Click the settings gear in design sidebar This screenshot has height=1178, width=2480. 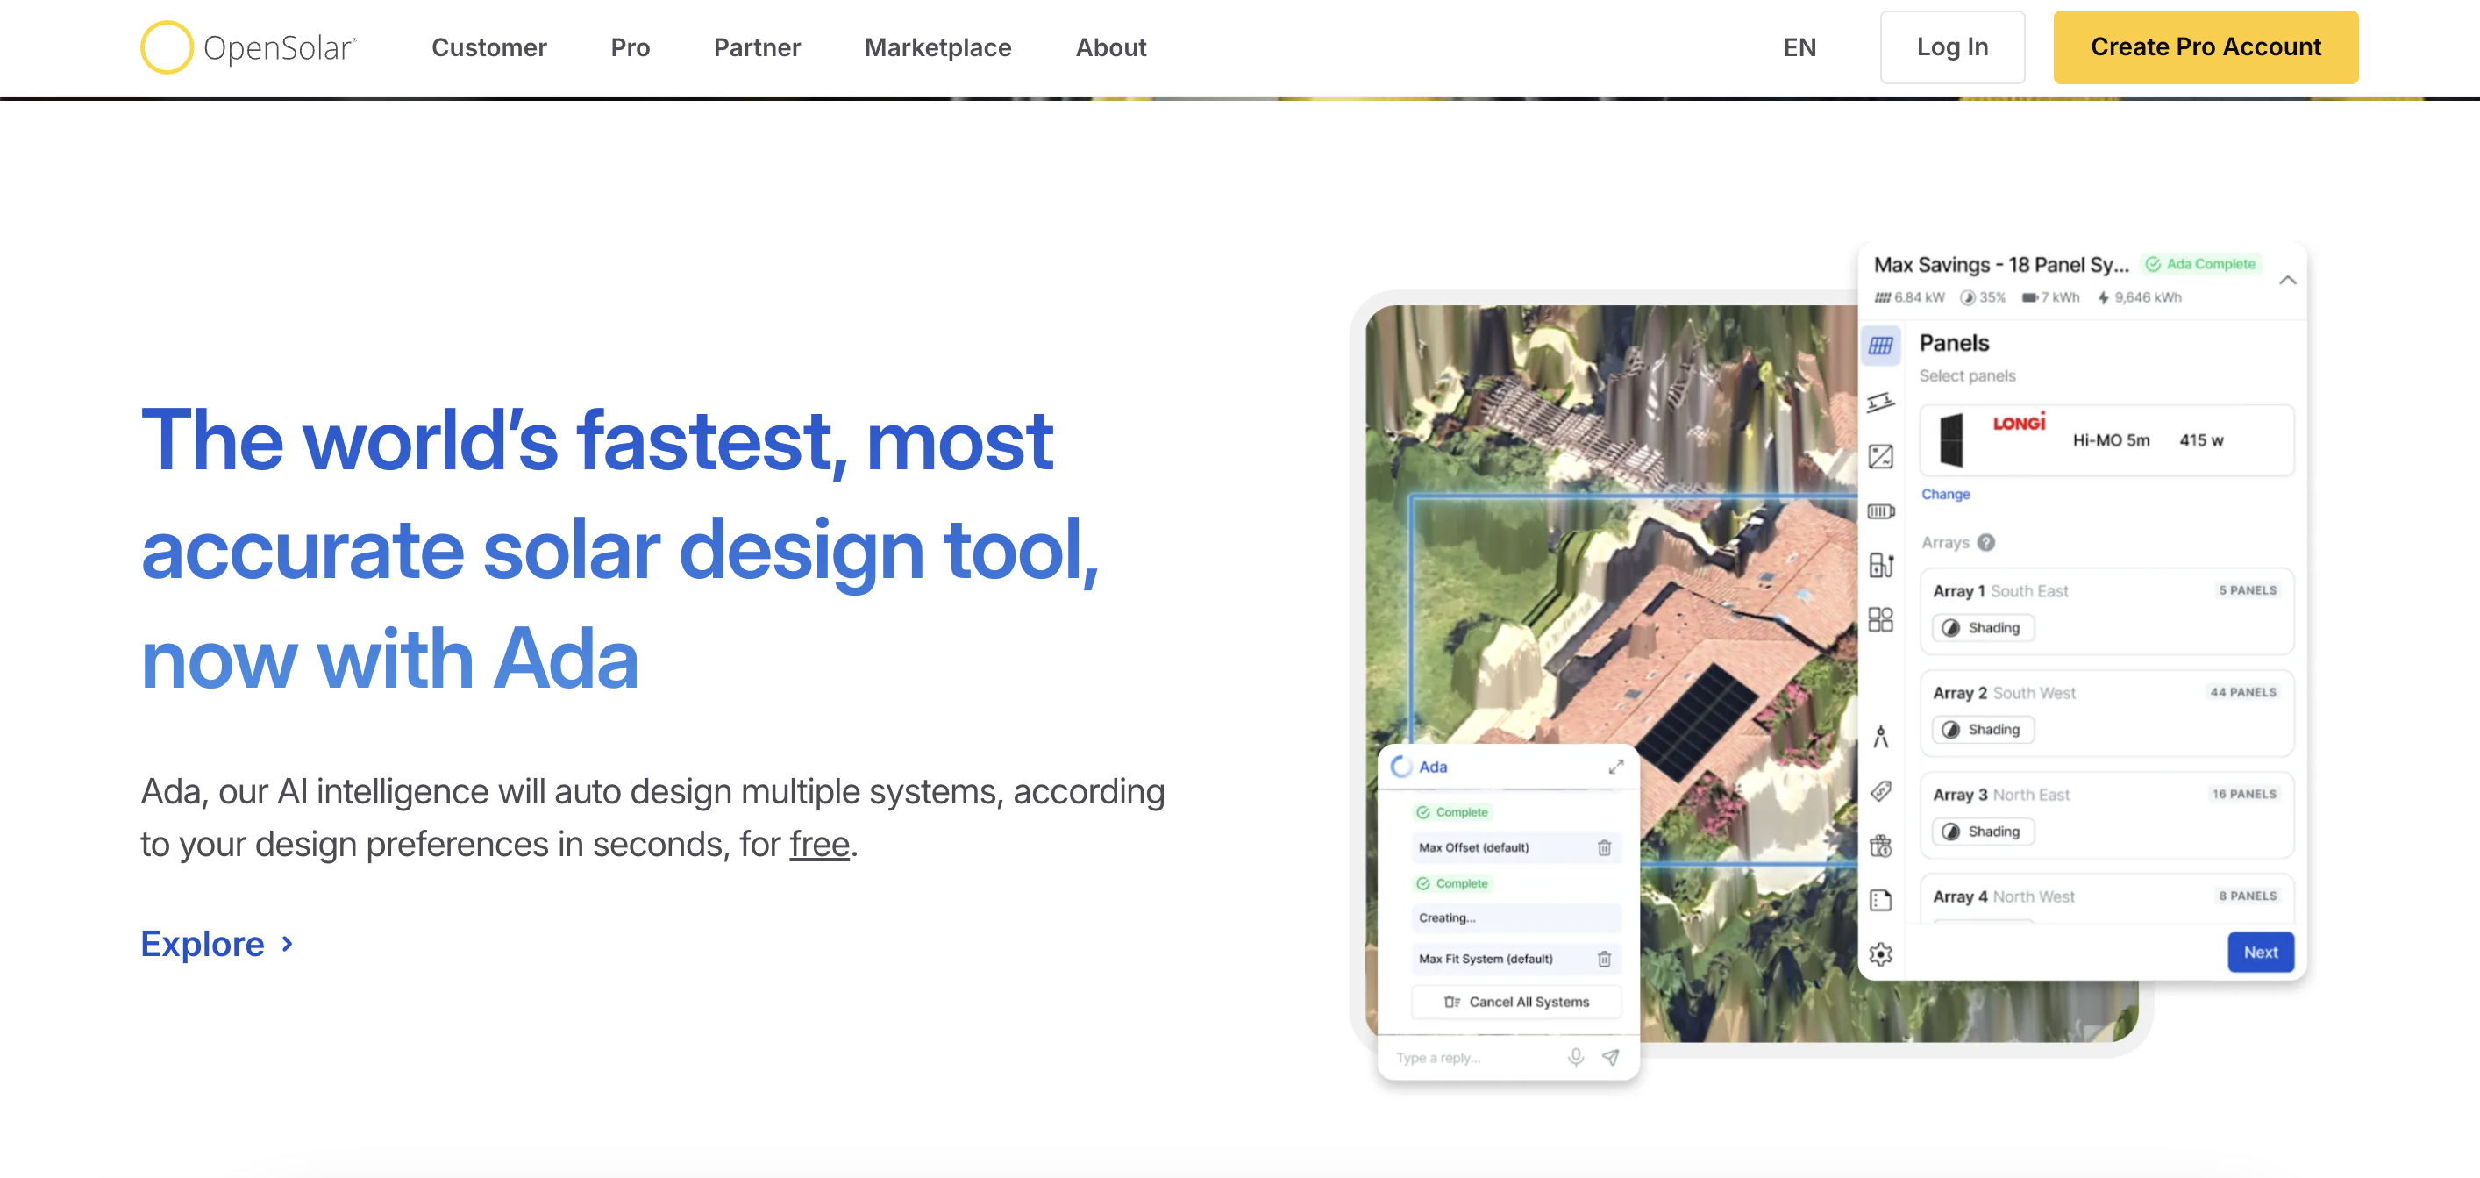1879,953
